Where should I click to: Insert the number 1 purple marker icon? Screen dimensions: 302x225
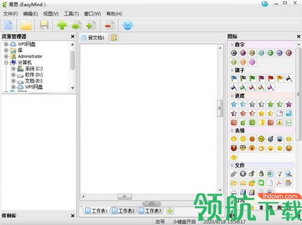(243, 53)
